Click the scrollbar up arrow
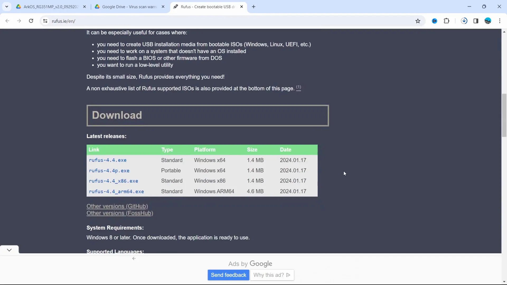The height and width of the screenshot is (285, 507). 504,32
